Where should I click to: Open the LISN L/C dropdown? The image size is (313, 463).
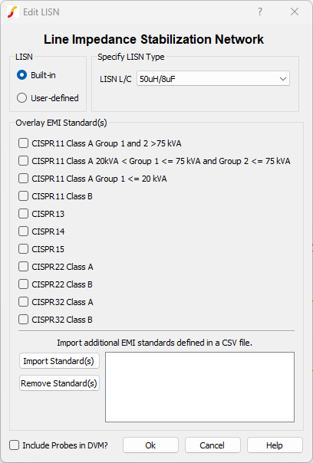213,79
